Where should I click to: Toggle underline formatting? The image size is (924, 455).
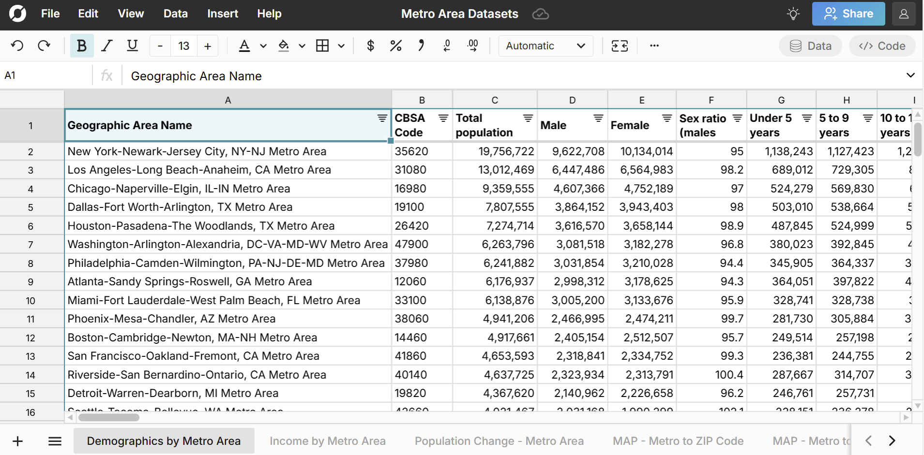pos(132,46)
